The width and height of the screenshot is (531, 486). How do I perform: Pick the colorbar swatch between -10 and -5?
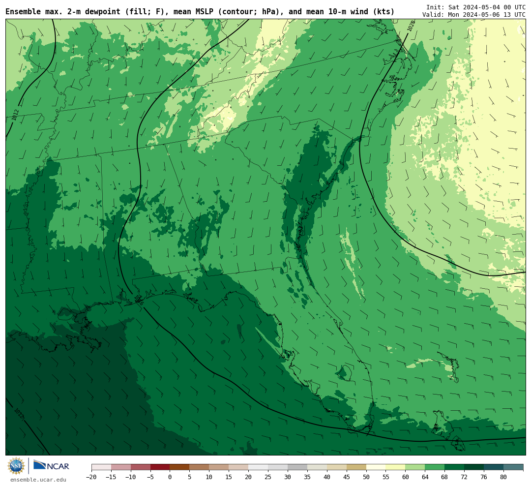pos(141,467)
